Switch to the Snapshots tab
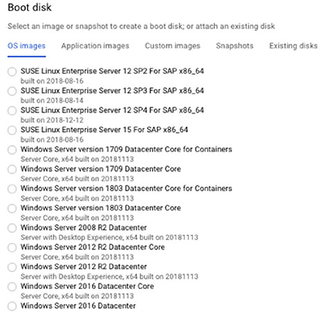 tap(235, 46)
